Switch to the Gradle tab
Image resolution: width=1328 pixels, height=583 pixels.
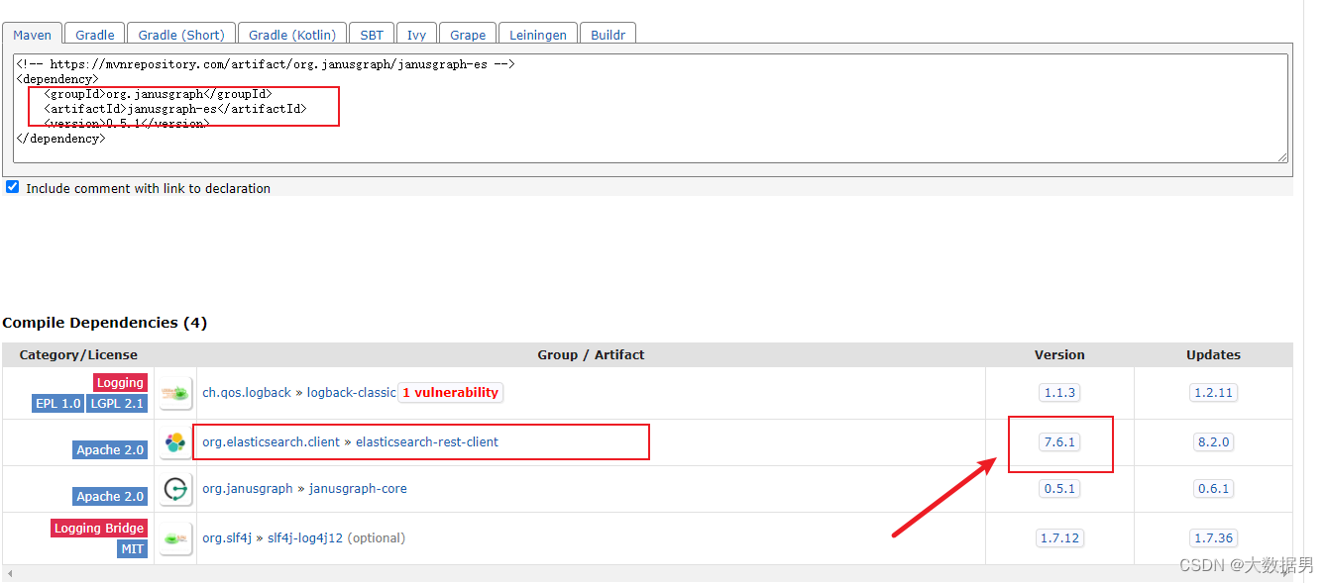[x=95, y=34]
